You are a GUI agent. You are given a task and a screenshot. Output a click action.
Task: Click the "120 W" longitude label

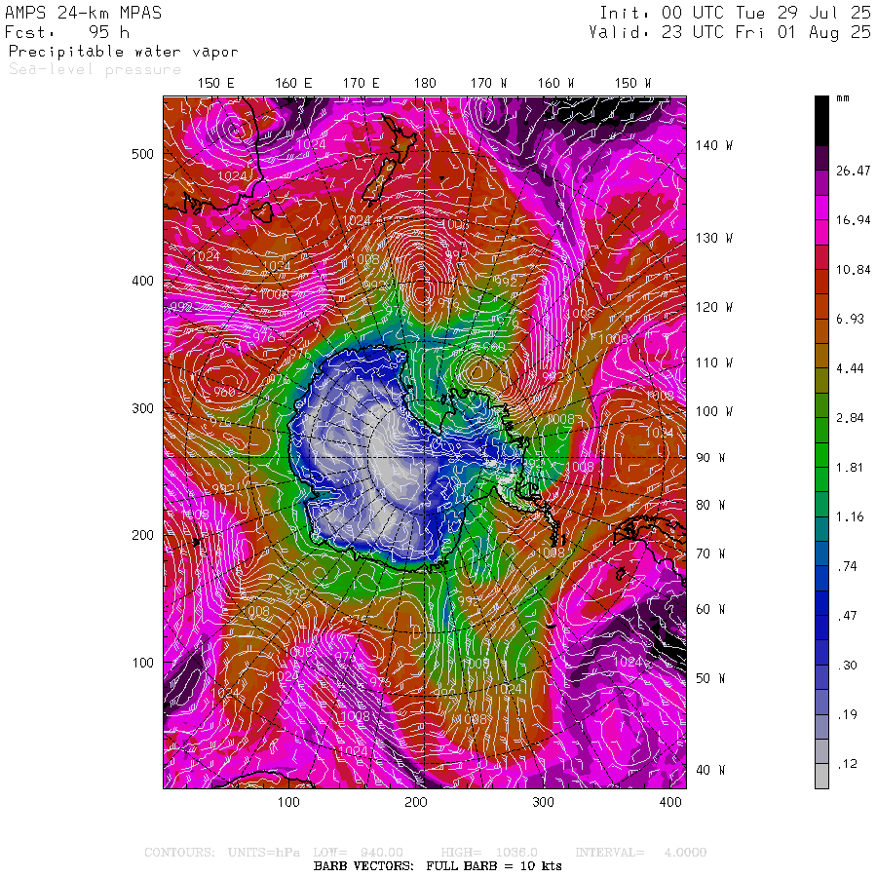pyautogui.click(x=714, y=307)
